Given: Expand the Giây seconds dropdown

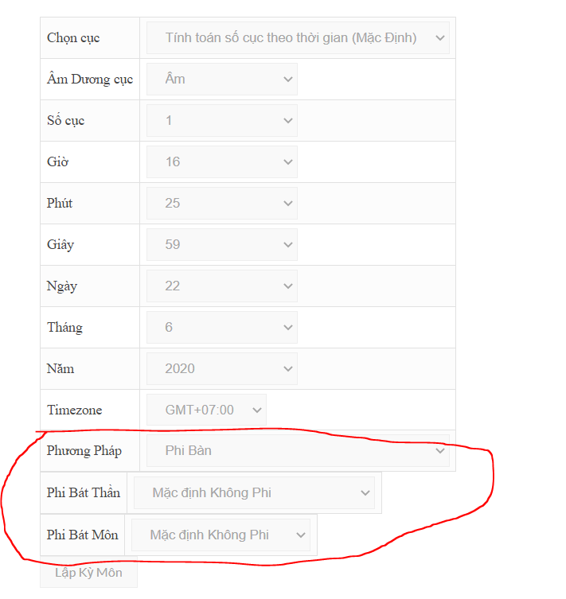Looking at the screenshot, I should click(221, 244).
